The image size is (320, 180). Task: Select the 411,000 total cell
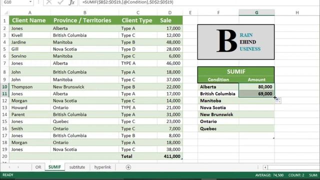click(x=170, y=156)
